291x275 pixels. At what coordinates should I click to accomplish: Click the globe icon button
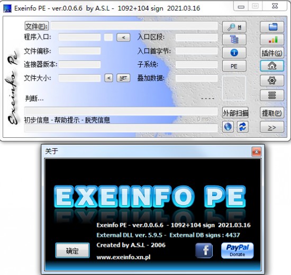228,127
